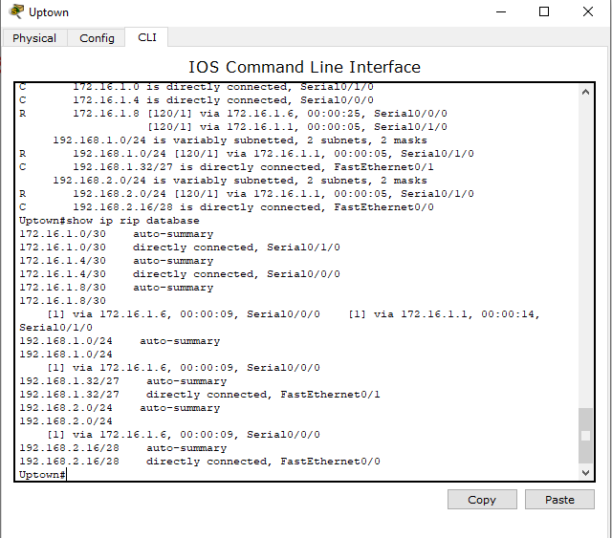Click the terminal scrollbar down arrow
The height and width of the screenshot is (538, 612).
click(x=586, y=472)
